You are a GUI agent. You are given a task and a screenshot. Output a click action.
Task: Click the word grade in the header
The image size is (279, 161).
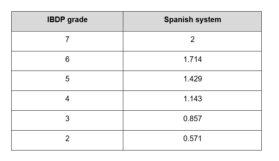pyautogui.click(x=77, y=20)
